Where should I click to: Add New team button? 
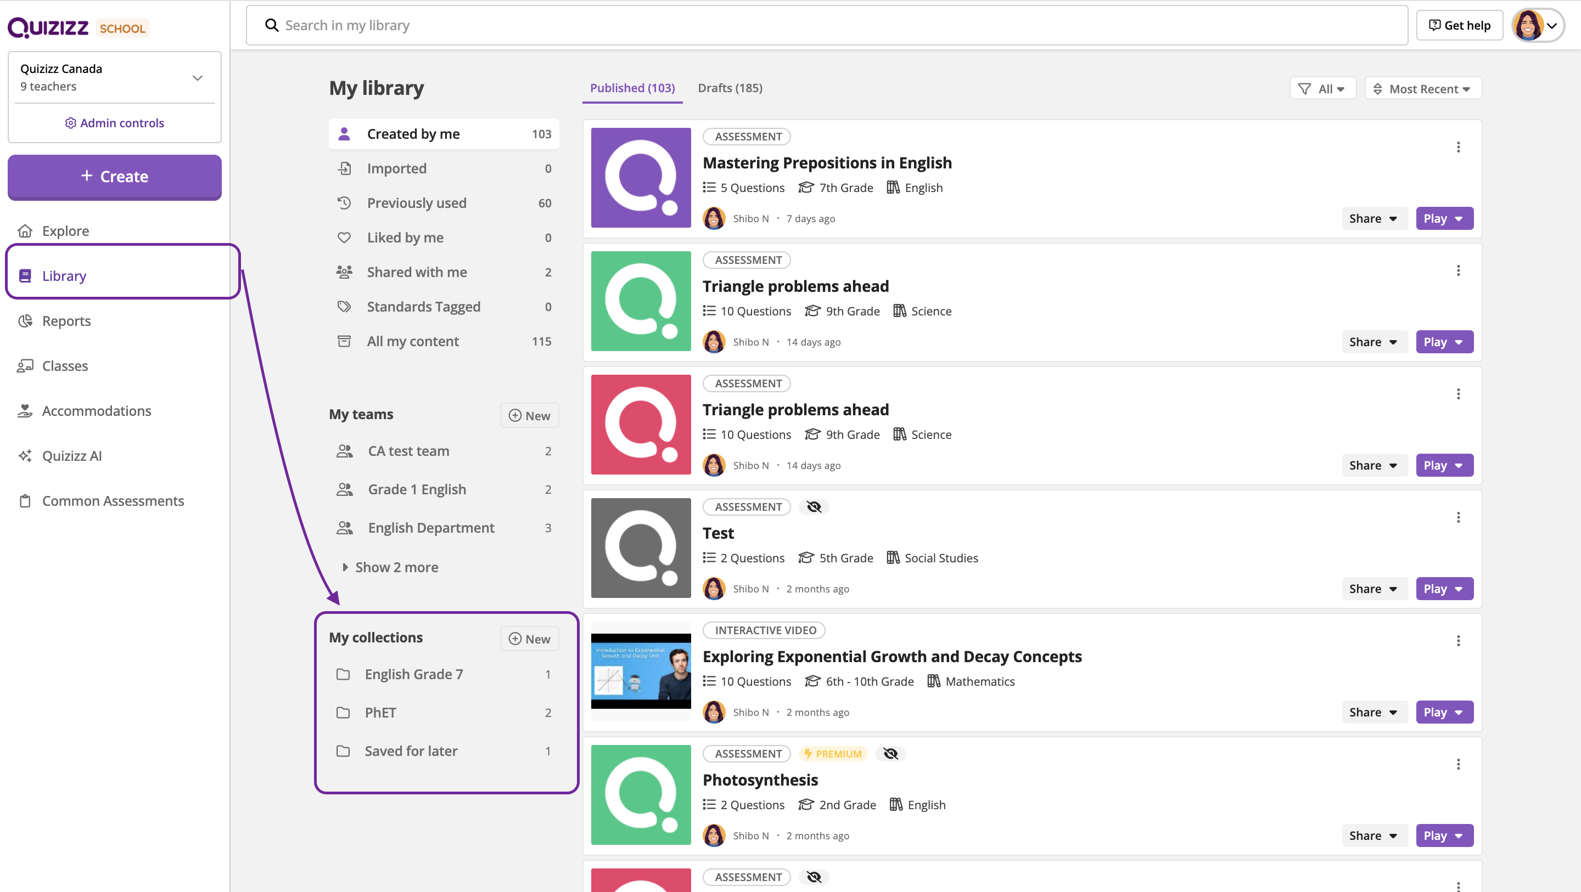(529, 415)
